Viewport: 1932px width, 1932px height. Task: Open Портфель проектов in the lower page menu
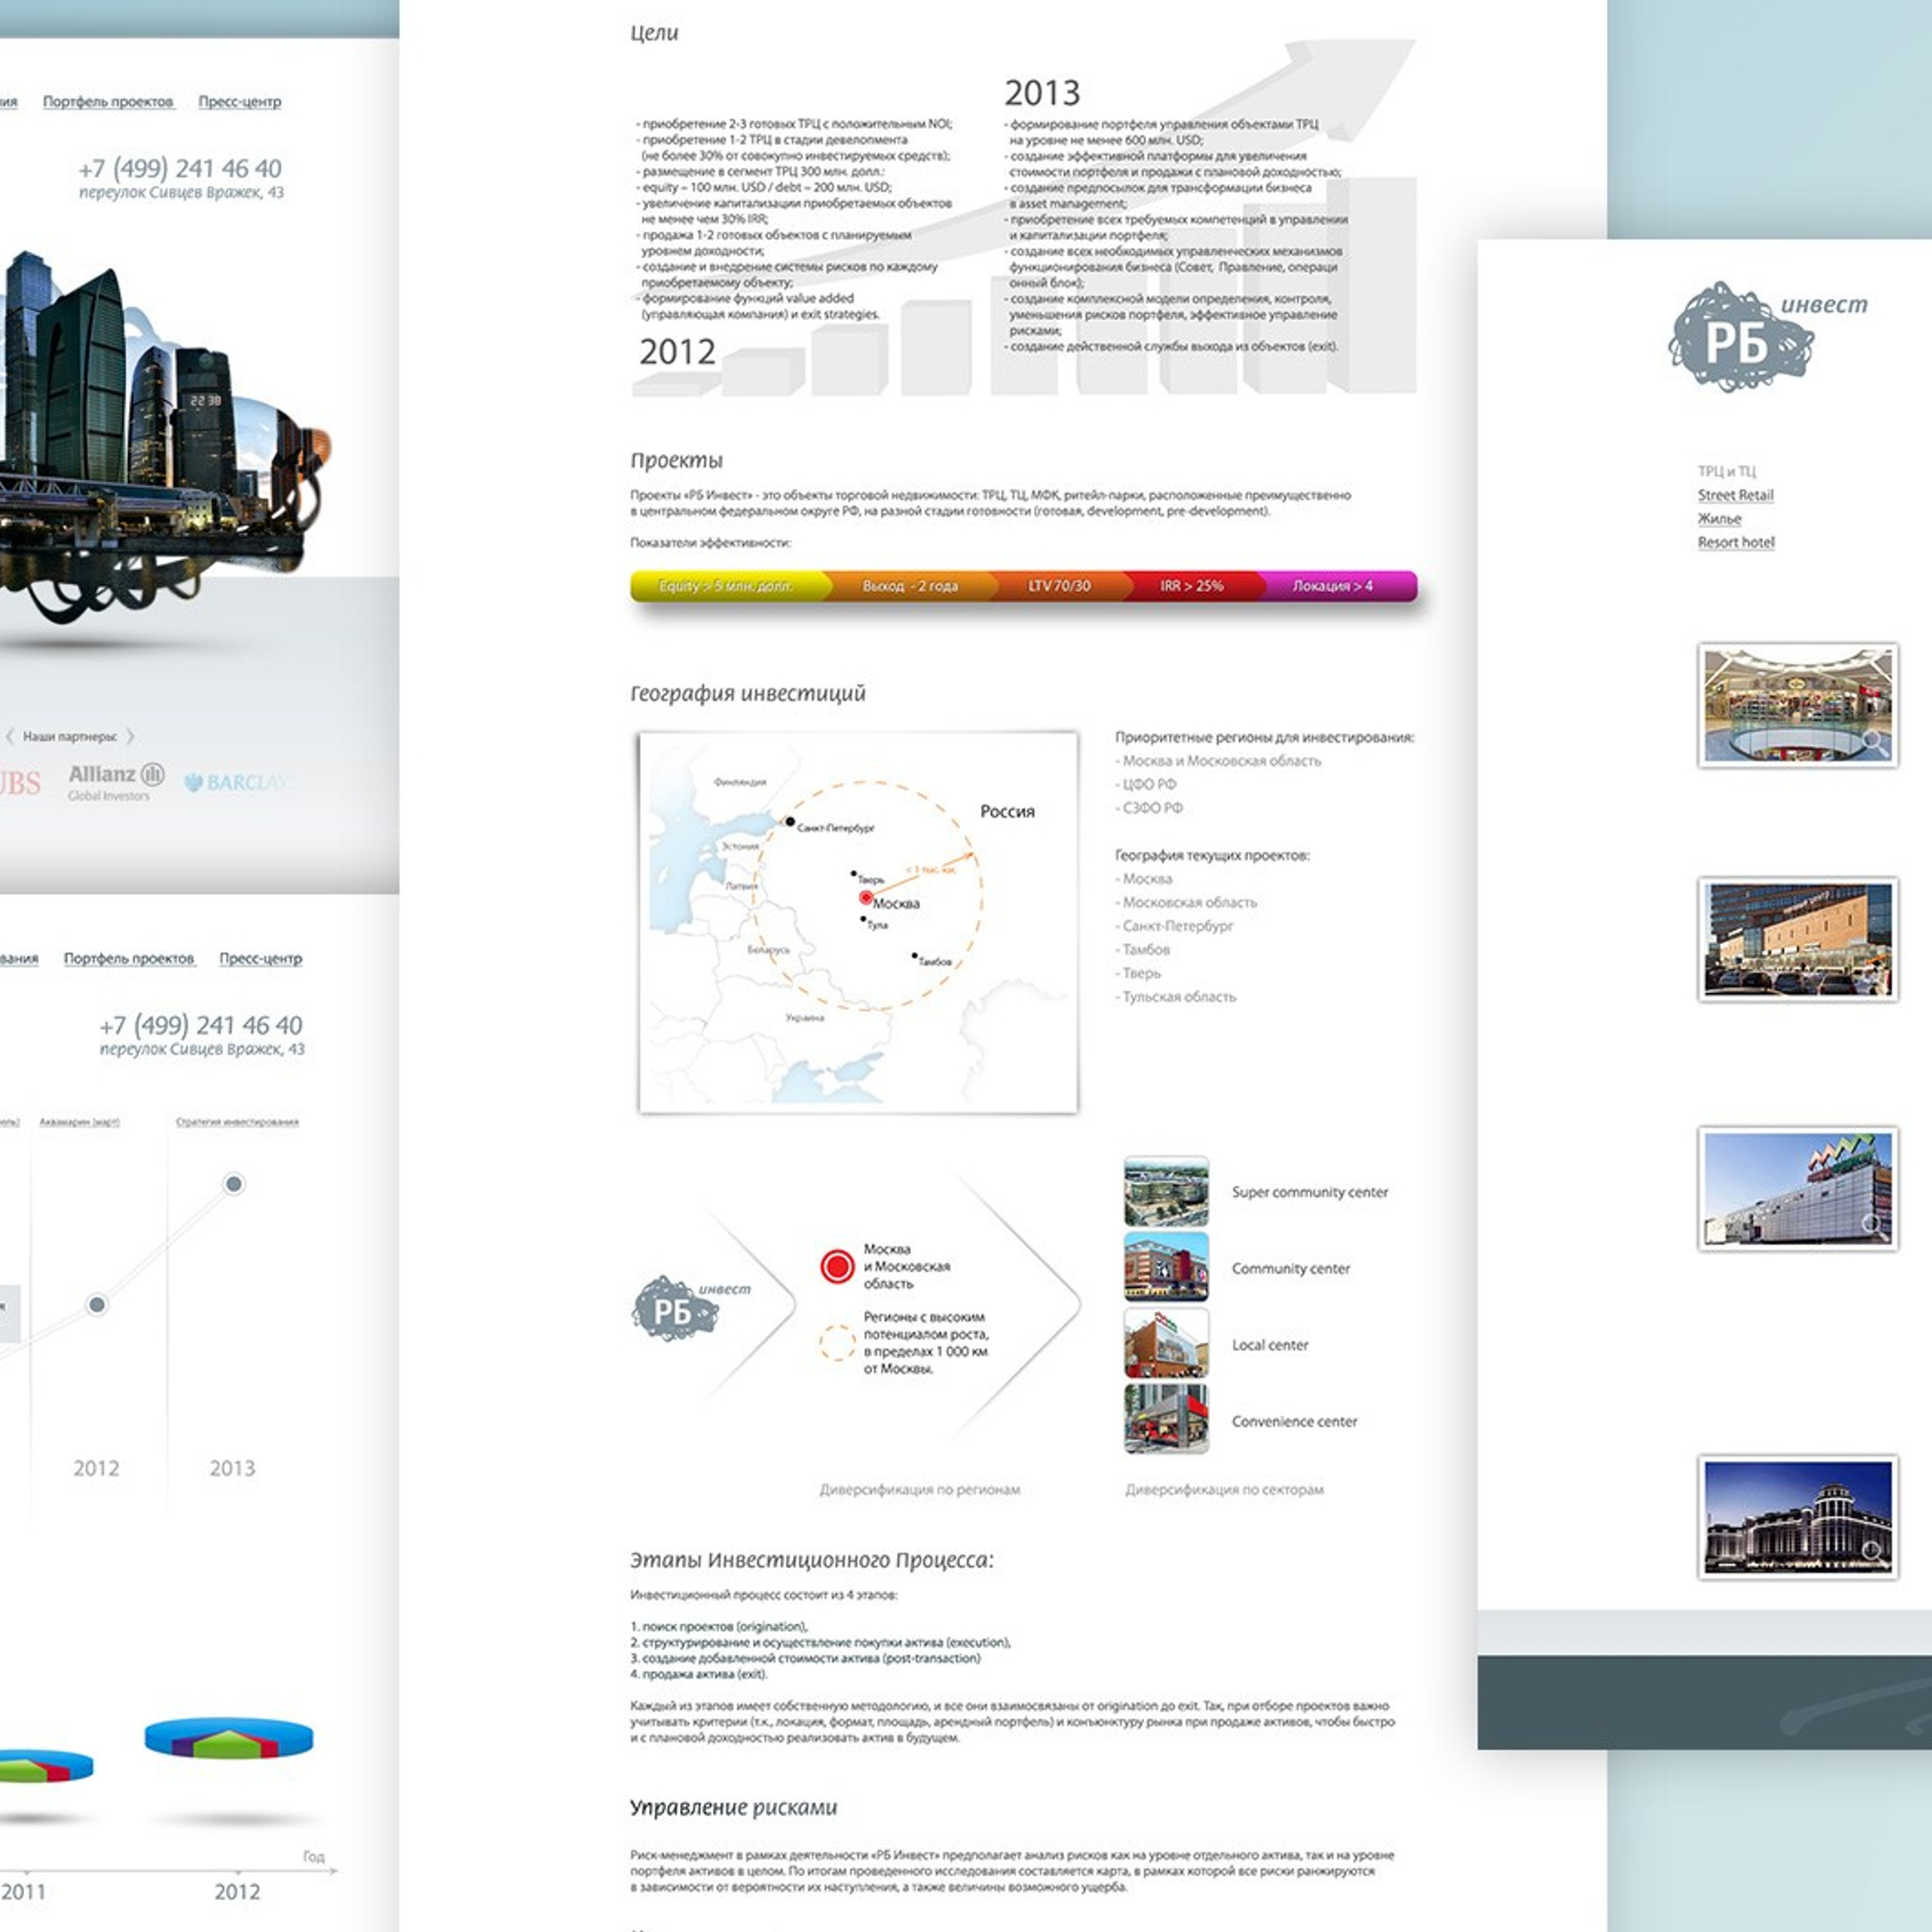129,958
